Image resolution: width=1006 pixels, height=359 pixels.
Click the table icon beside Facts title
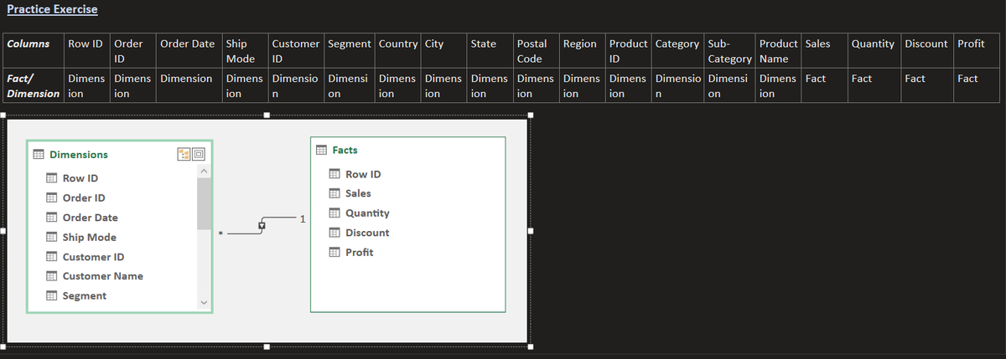click(322, 151)
